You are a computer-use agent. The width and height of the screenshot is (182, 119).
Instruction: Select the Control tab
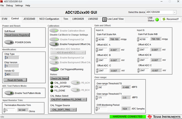15,19
